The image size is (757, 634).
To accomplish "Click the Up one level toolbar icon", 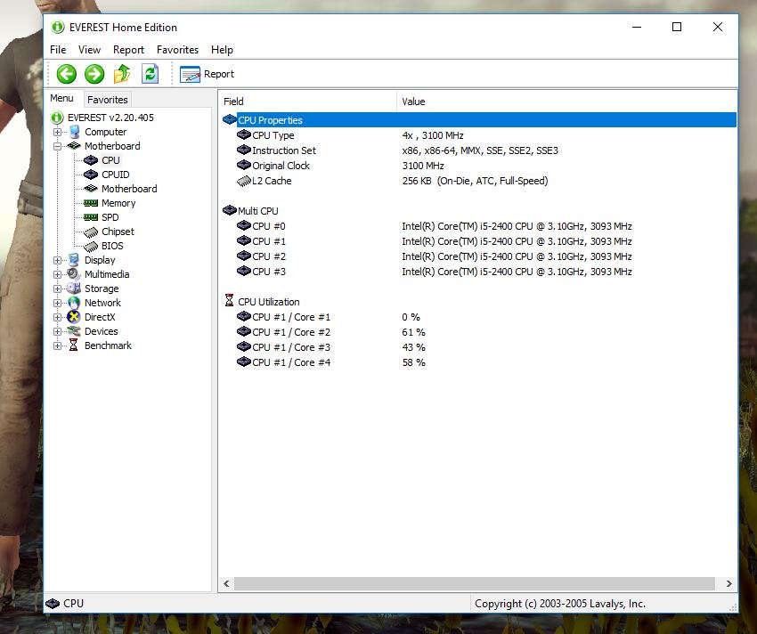I will (122, 74).
